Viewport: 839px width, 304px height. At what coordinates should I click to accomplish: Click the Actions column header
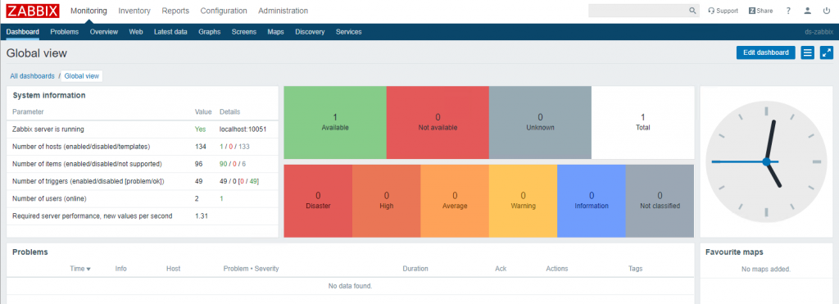[x=557, y=269]
